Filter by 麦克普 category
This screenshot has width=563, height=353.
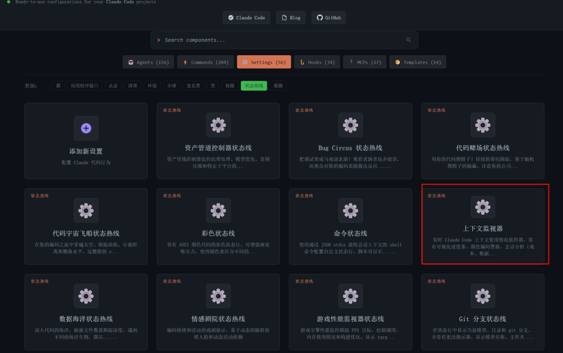pyautogui.click(x=193, y=86)
